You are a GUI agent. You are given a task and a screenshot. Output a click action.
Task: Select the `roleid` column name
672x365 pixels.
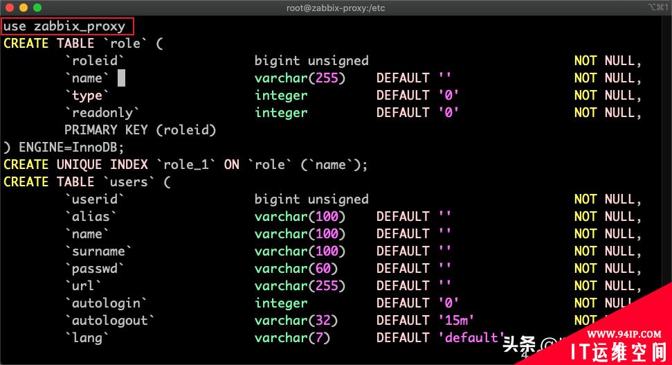click(x=94, y=60)
